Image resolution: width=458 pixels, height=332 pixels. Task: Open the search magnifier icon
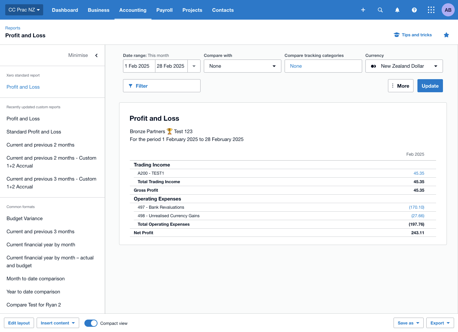coord(380,10)
